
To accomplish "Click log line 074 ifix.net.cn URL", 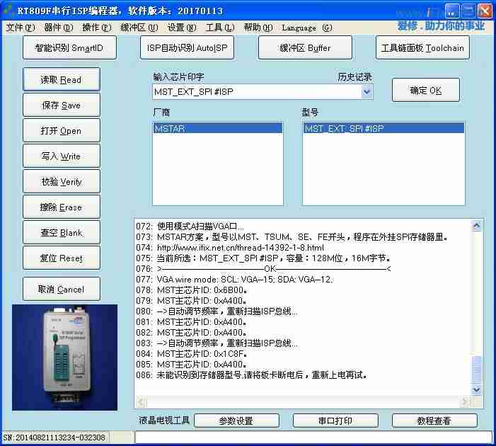I will click(241, 248).
